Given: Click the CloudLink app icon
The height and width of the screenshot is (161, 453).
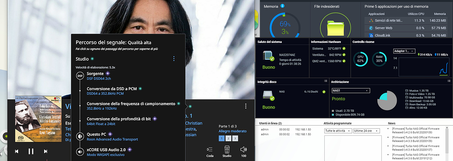Looking at the screenshot, I should pyautogui.click(x=371, y=35).
